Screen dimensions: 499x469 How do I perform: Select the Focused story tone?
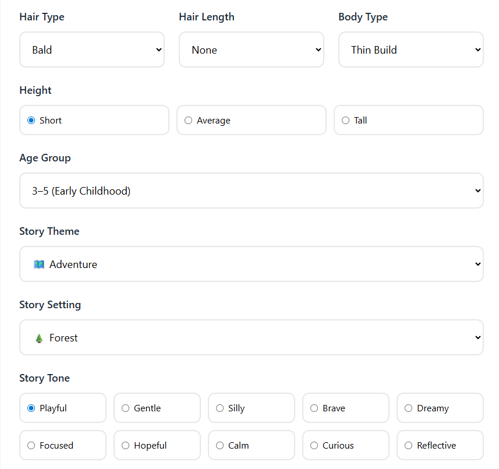[x=31, y=446]
